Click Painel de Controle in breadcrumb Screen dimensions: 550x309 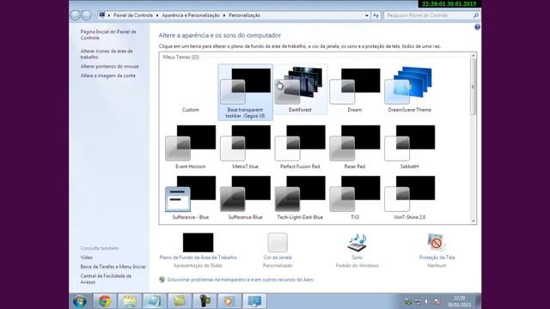[x=133, y=15]
